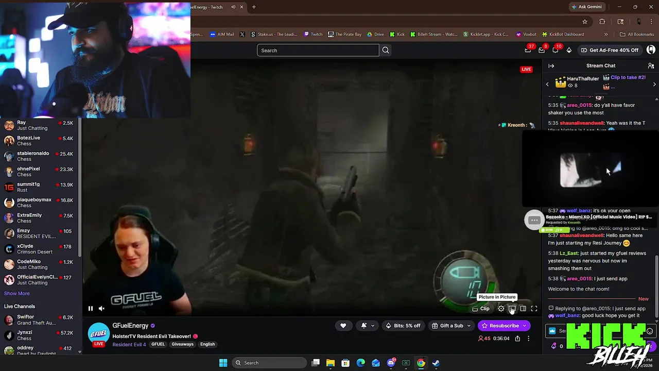The height and width of the screenshot is (371, 659).
Task: Expand bookmarks overflow chevron
Action: 606,35
